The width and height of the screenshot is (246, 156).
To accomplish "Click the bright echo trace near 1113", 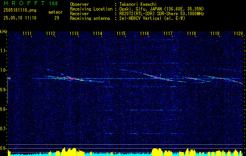I will (74, 78).
